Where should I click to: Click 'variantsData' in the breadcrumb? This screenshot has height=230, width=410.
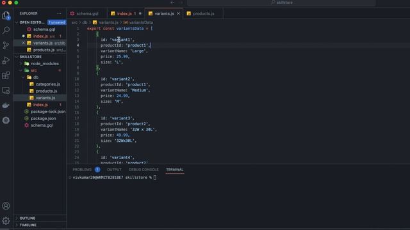141,23
